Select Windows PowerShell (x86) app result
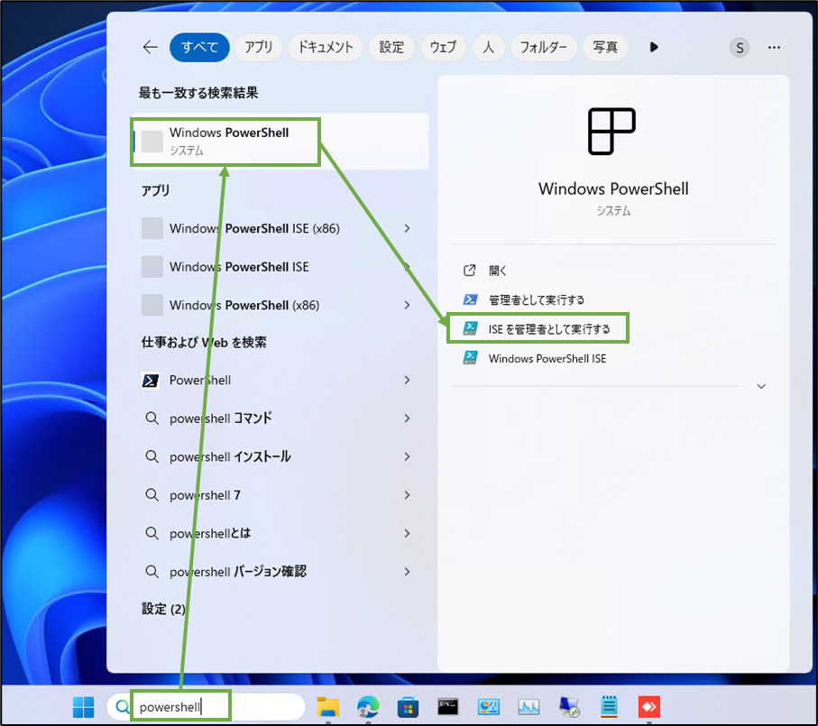Viewport: 818px width, 726px height. click(244, 305)
